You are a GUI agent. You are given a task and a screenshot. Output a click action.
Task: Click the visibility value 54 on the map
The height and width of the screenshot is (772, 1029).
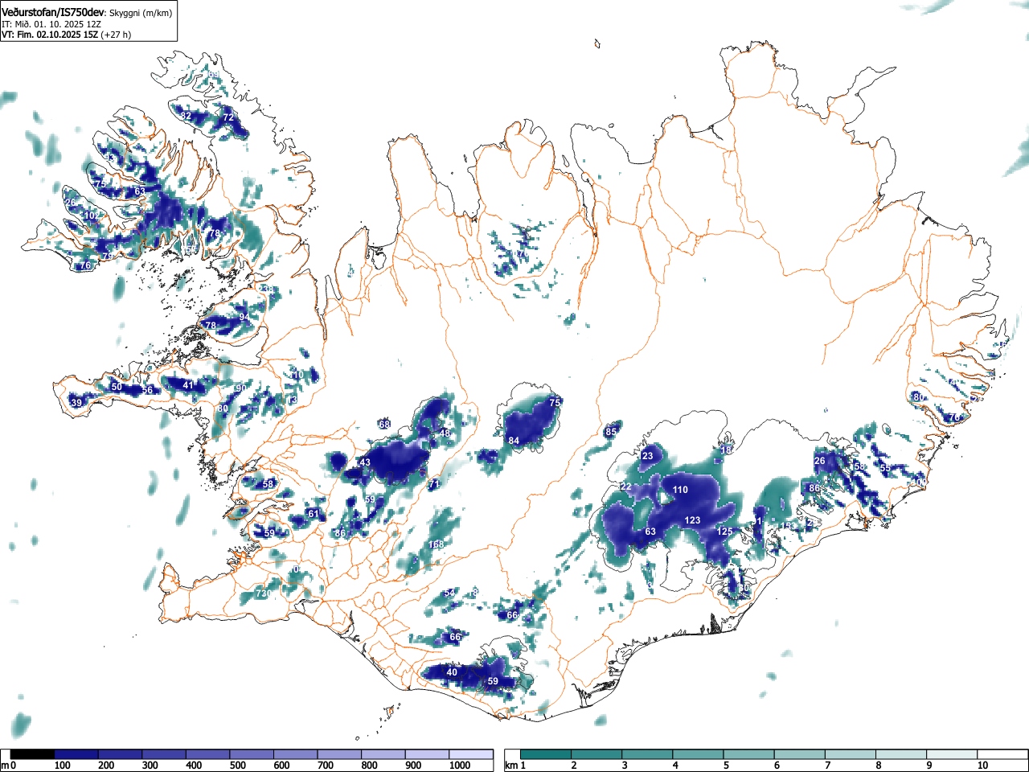[x=449, y=593]
